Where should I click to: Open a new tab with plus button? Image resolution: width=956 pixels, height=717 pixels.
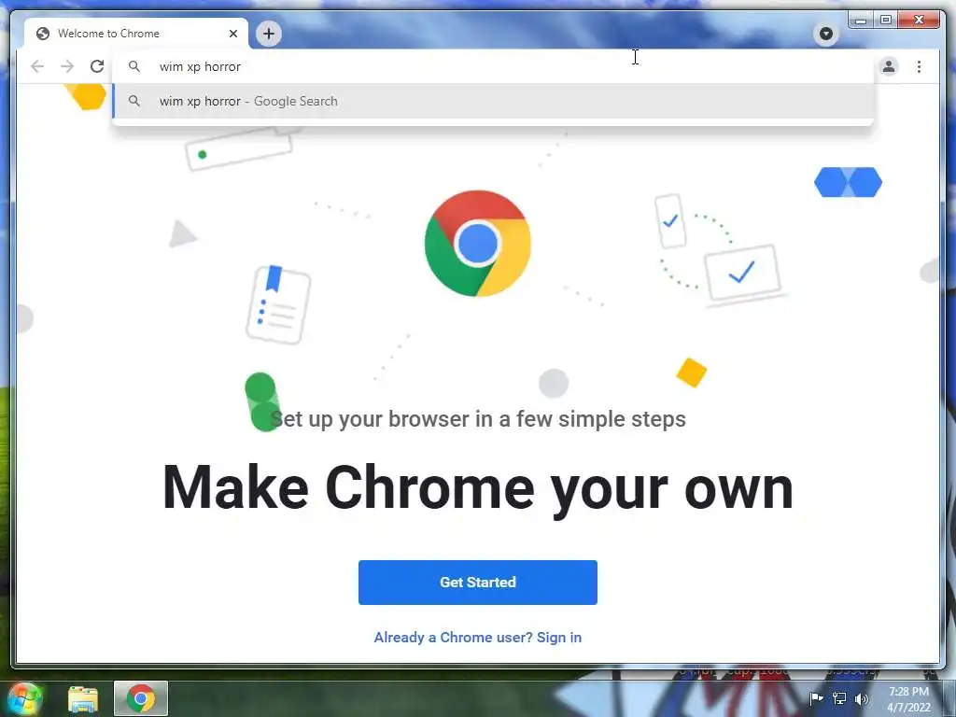tap(269, 34)
